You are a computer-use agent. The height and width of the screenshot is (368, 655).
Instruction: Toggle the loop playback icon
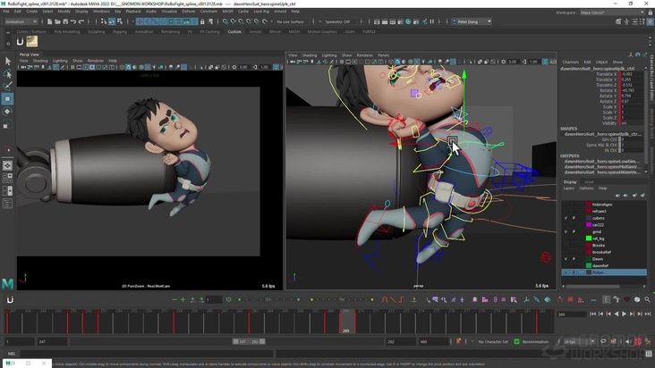pos(604,342)
